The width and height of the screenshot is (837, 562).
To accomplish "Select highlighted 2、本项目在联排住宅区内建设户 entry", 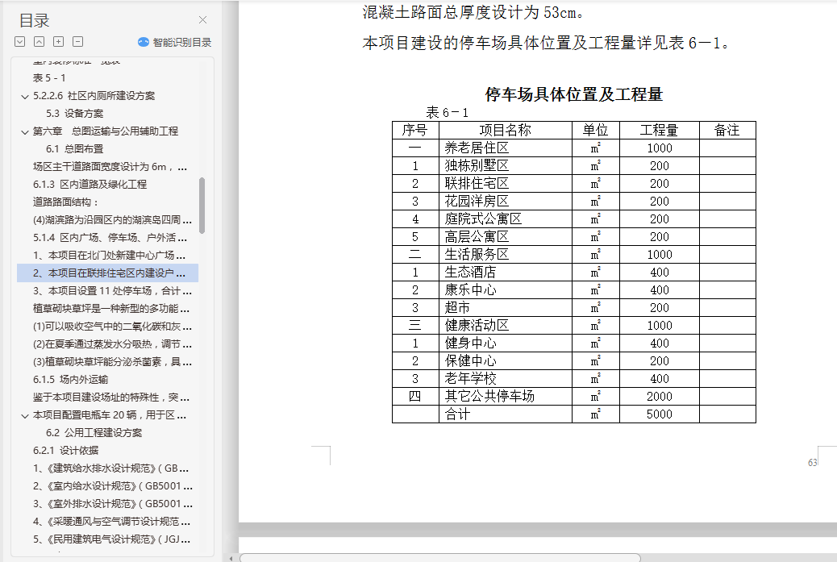I will [x=108, y=273].
